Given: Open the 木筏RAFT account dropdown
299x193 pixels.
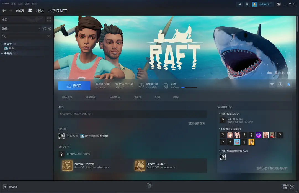Looking at the screenshot, I should (265, 4).
